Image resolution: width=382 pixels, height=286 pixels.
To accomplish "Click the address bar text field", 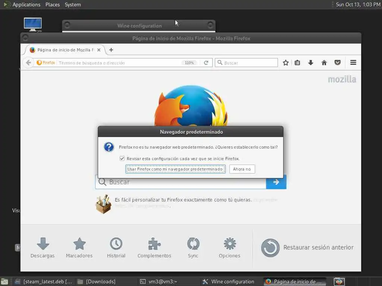I will tap(119, 63).
